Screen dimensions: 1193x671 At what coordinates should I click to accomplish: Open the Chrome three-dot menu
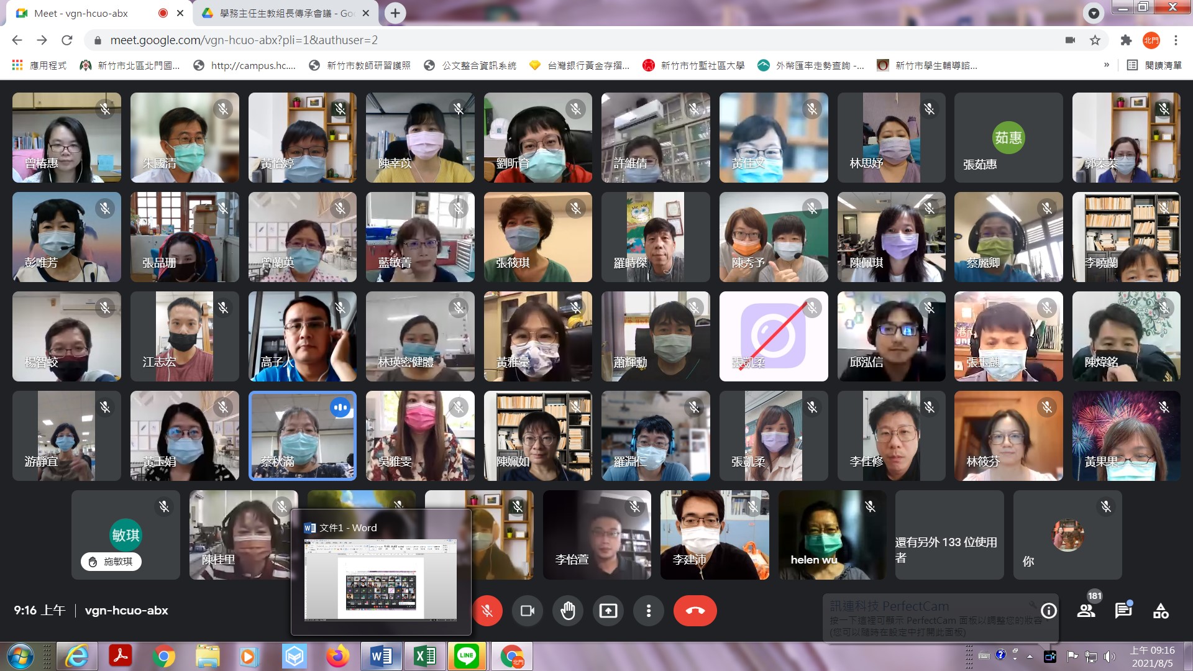(1176, 40)
